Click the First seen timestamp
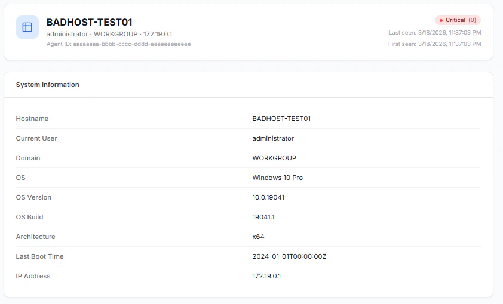The height and width of the screenshot is (304, 503). coord(434,44)
